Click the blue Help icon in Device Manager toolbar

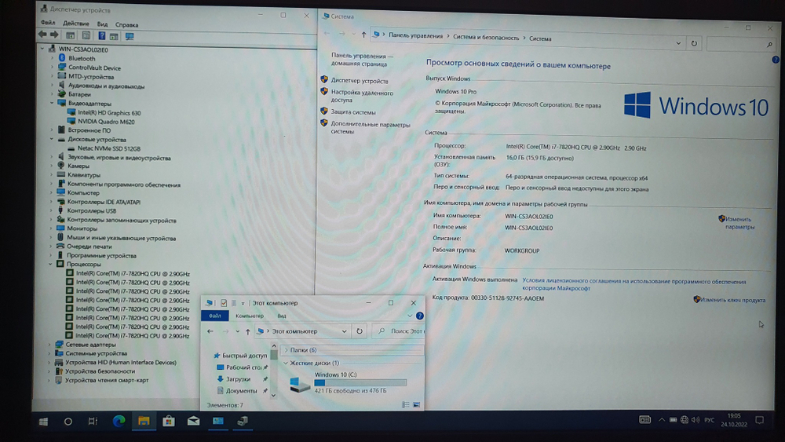[101, 35]
